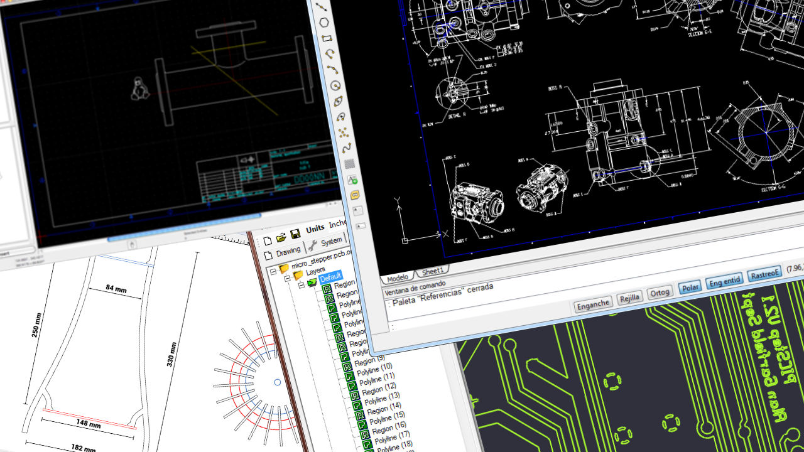Collapse the Default layer node
The image size is (804, 452).
click(301, 284)
